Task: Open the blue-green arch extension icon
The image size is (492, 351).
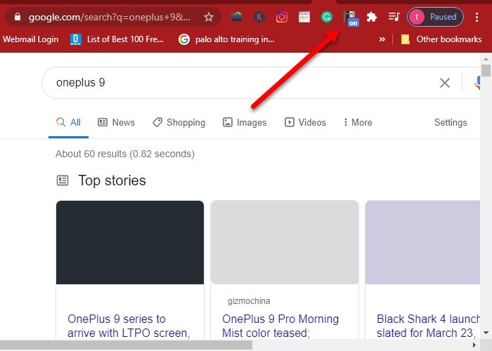Action: pos(237,17)
